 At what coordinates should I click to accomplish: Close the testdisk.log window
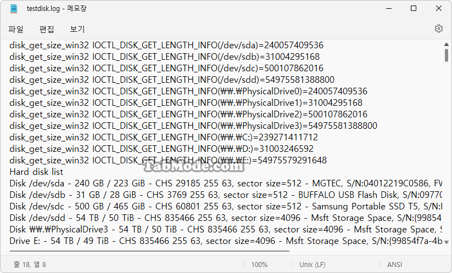click(x=438, y=8)
